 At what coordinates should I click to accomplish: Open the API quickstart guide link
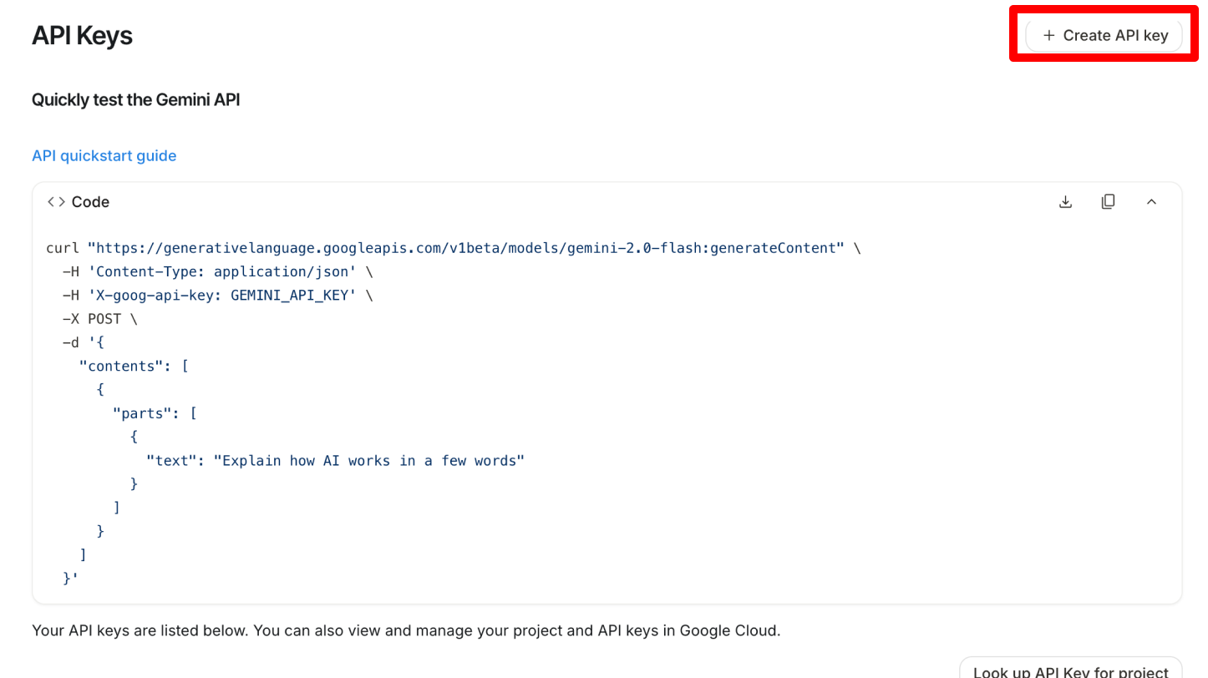104,156
